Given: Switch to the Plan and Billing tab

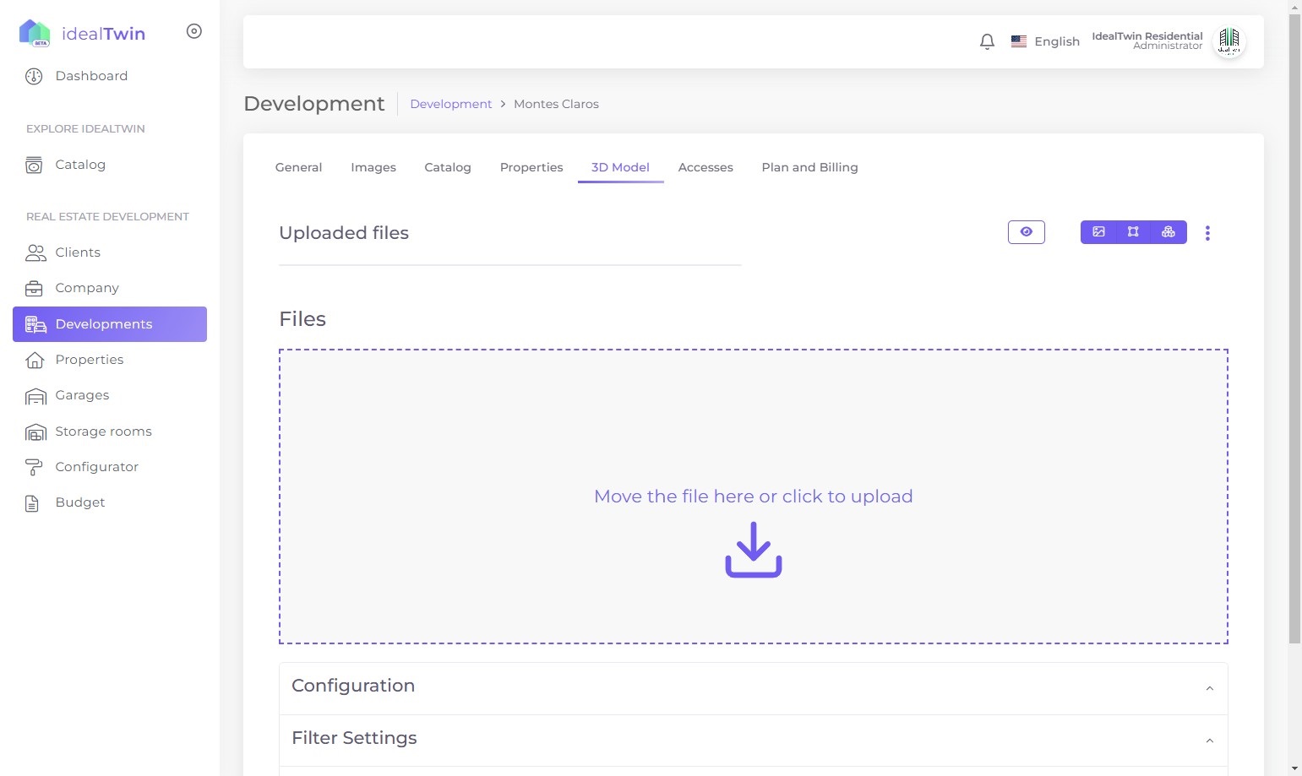Looking at the screenshot, I should [809, 167].
